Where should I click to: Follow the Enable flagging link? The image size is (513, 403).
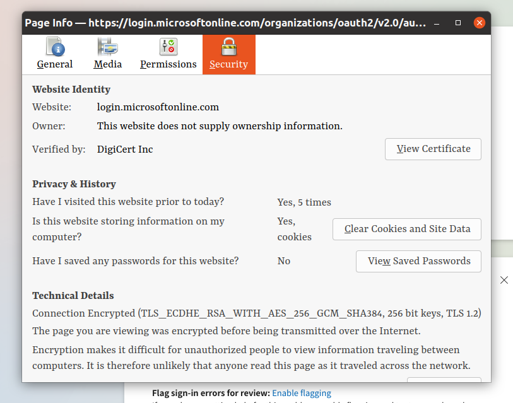point(302,393)
